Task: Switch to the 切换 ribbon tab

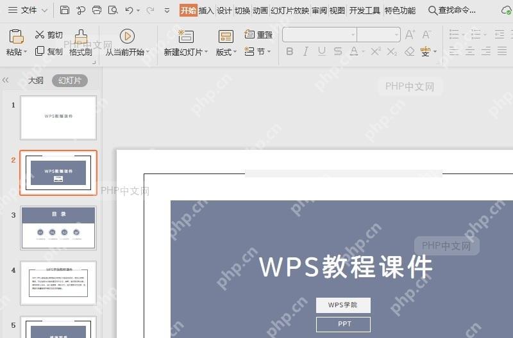Action: 242,10
